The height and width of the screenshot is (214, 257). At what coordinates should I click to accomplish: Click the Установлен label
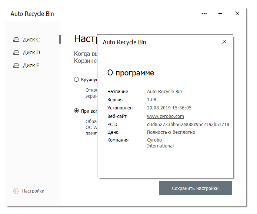[x=120, y=108]
